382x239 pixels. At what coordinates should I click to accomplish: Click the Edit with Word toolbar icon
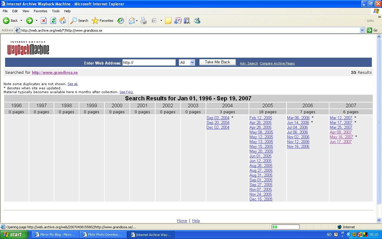[x=154, y=21]
